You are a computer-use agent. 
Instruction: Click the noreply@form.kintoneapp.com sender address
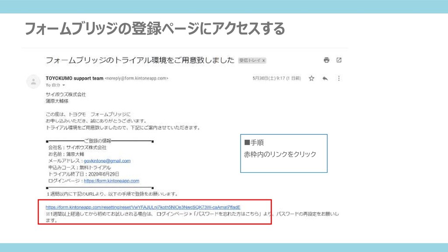[136, 78]
